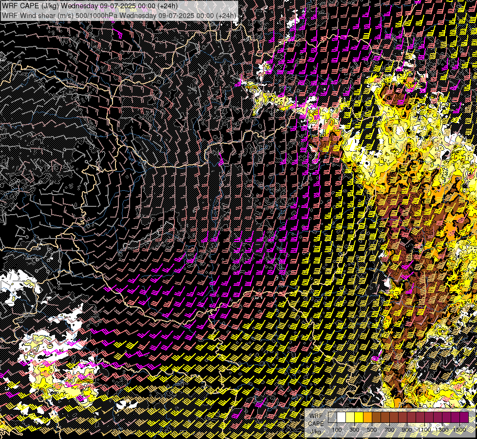
Task: Select the white legend swatch after 100
Action: [342, 417]
